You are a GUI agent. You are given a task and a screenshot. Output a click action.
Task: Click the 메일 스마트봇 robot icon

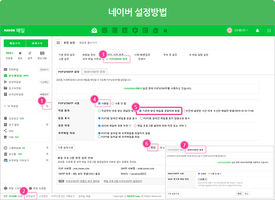[x=5, y=188]
